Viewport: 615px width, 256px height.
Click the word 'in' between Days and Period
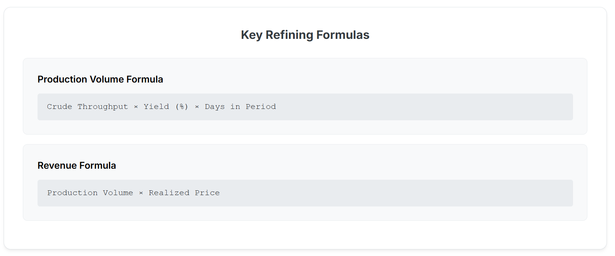point(235,107)
